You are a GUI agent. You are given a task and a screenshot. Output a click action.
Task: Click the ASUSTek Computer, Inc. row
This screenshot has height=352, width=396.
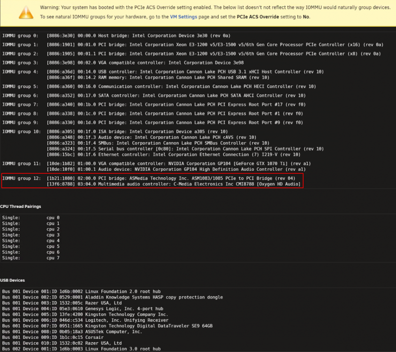coord(72,332)
